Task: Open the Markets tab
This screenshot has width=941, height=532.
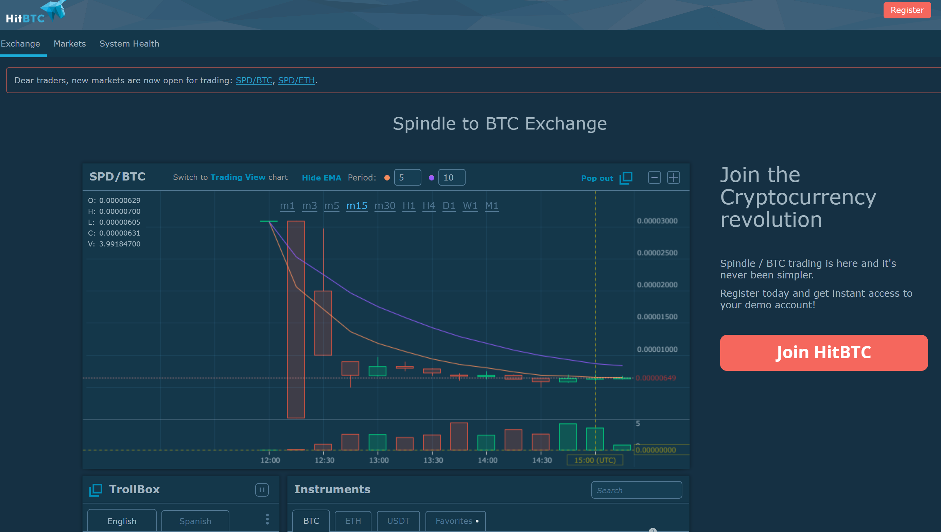Action: point(70,44)
